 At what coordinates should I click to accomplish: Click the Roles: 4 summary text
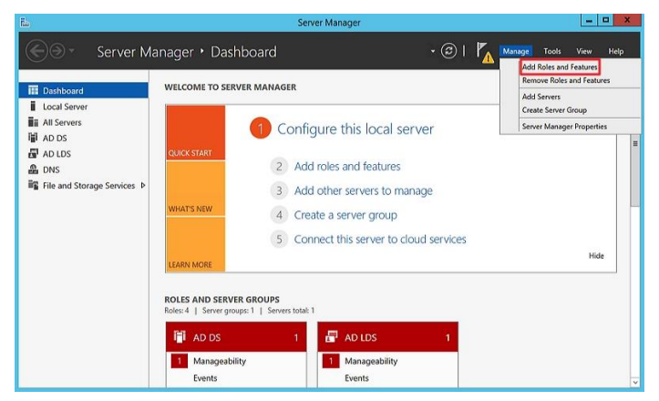pyautogui.click(x=177, y=311)
